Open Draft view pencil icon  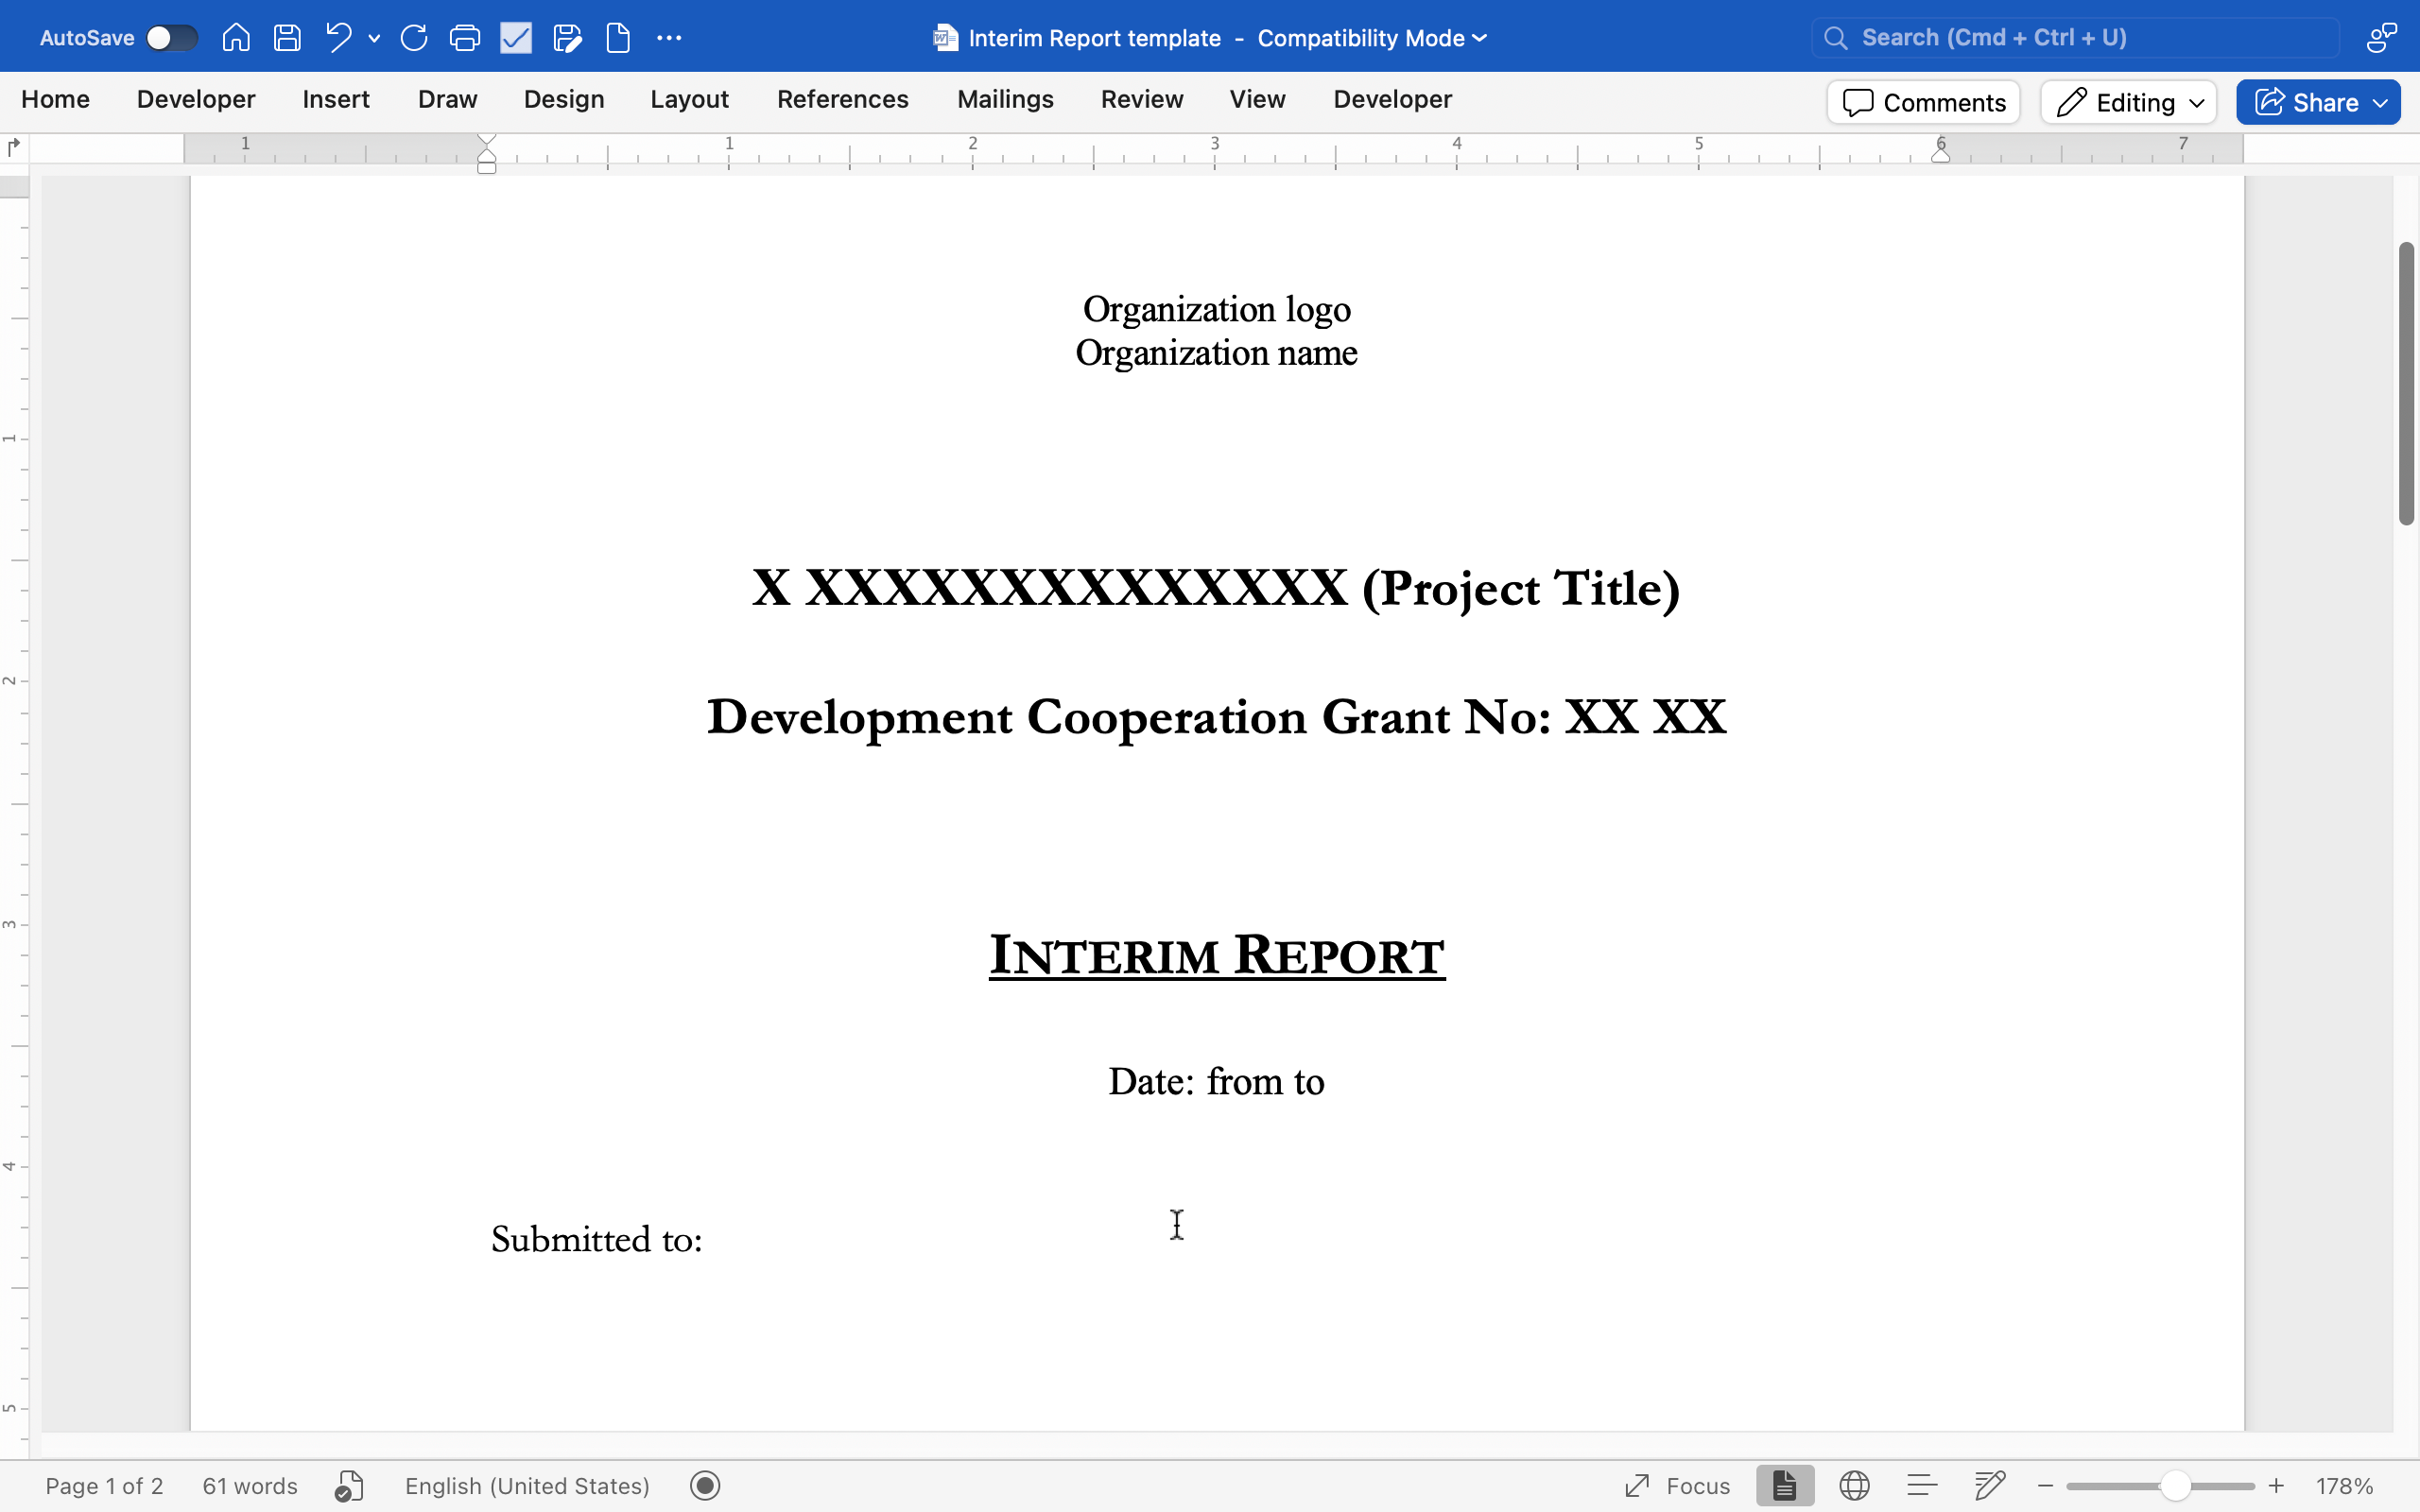1990,1486
